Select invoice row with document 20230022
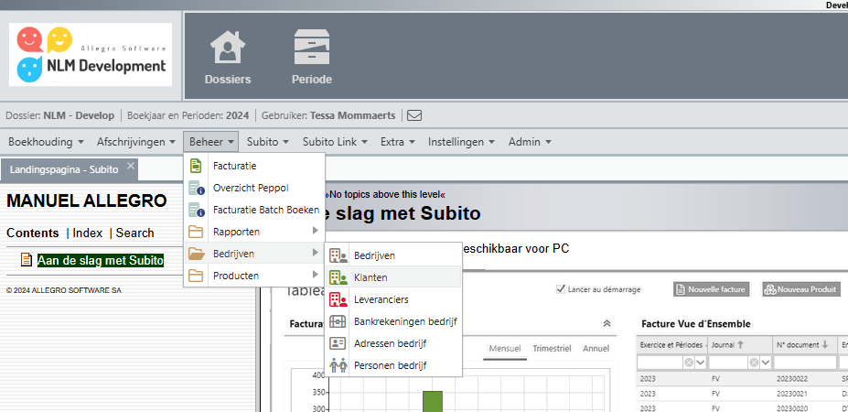848x412 pixels. pyautogui.click(x=742, y=378)
